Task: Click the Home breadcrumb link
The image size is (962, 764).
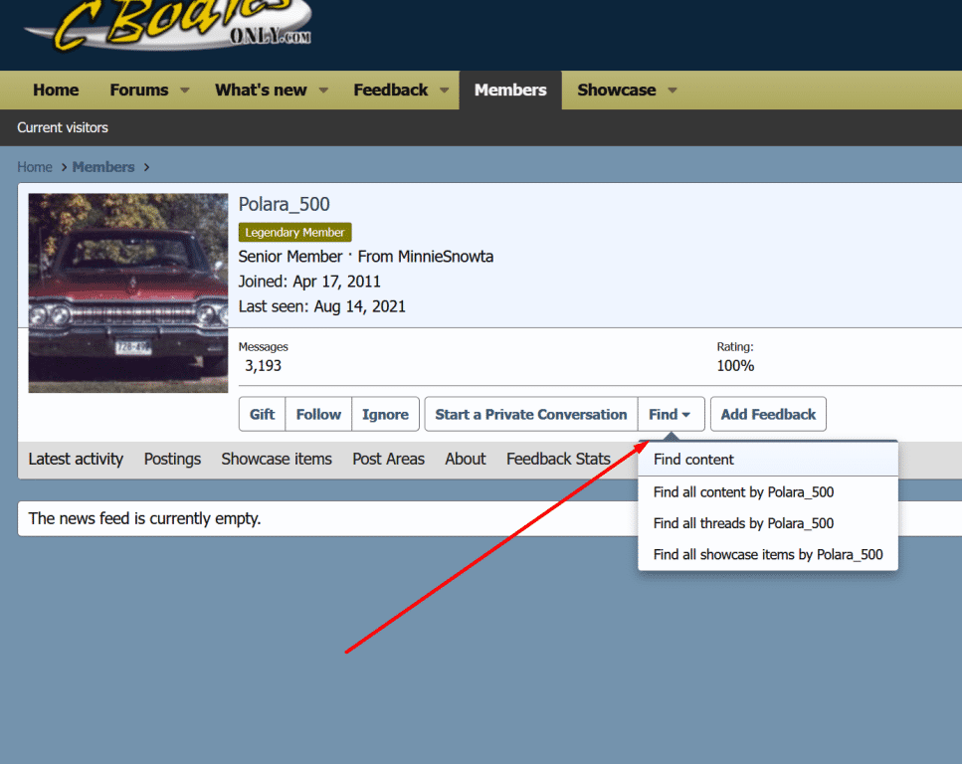Action: tap(35, 167)
